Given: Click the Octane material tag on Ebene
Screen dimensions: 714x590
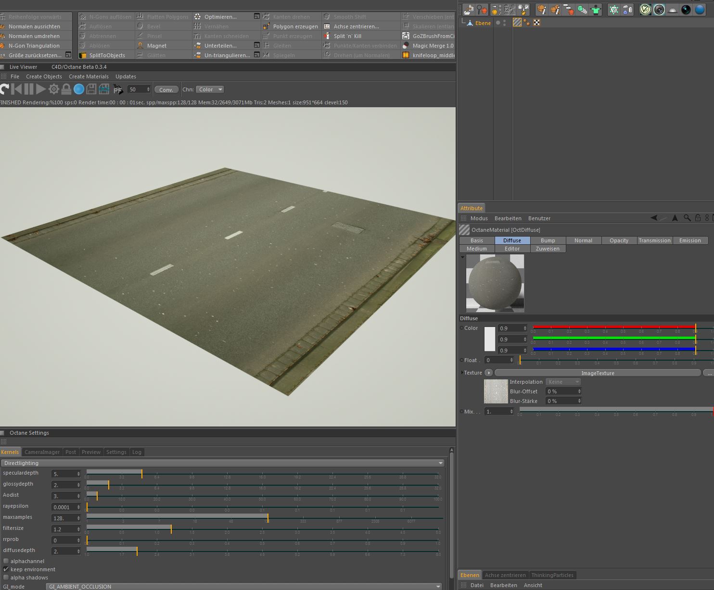Looking at the screenshot, I should pos(517,23).
